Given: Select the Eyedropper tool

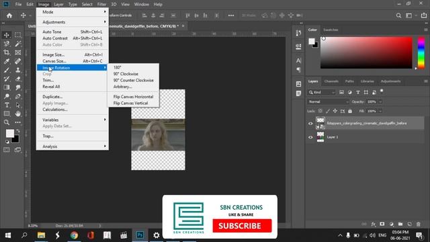Looking at the screenshot, I should click(7, 61).
